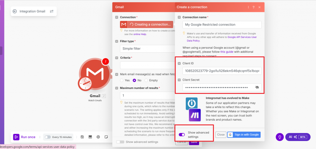Click the Make logo image
This screenshot has width=316, height=149.
[195, 115]
